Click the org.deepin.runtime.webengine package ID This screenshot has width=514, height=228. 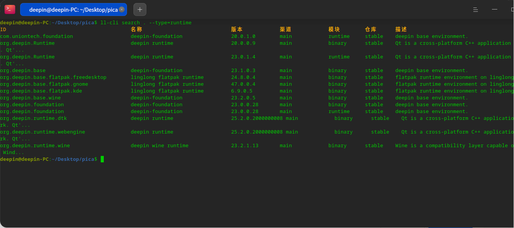(x=43, y=132)
